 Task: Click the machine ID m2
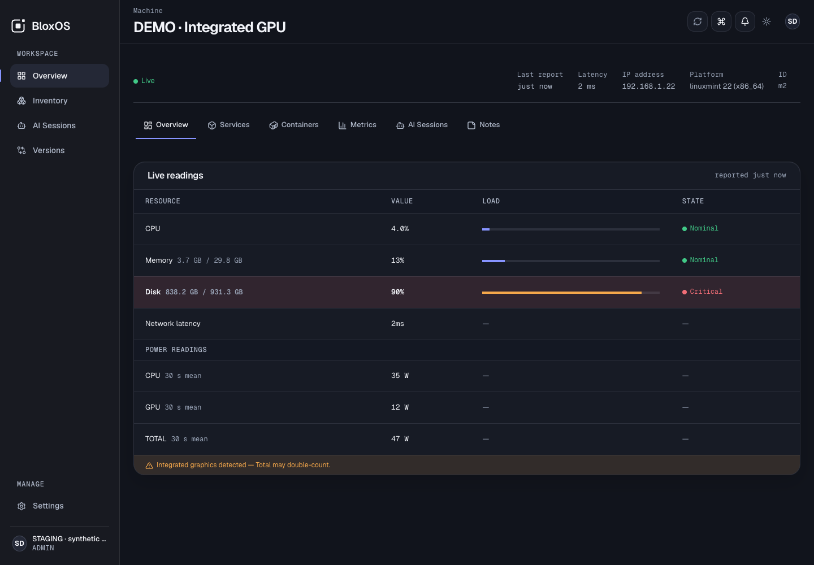point(782,86)
